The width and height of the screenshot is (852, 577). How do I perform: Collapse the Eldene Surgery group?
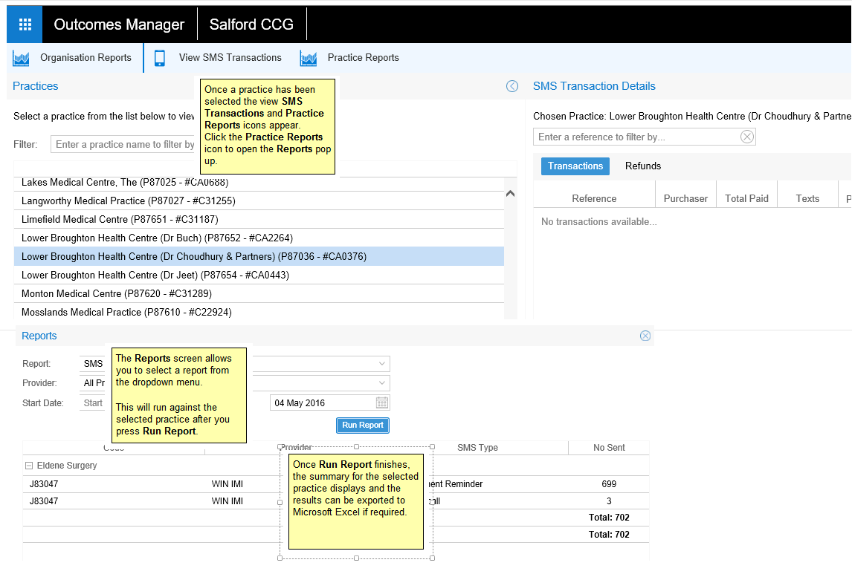click(29, 466)
